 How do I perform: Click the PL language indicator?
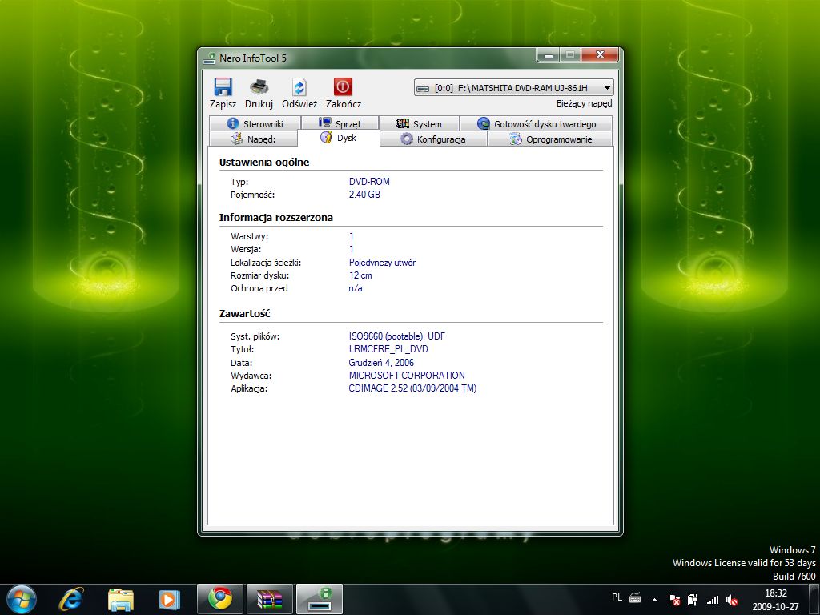[617, 597]
